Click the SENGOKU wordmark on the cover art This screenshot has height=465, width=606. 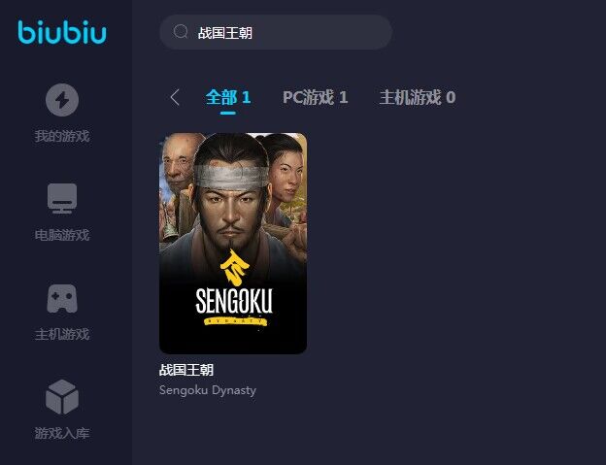[234, 301]
